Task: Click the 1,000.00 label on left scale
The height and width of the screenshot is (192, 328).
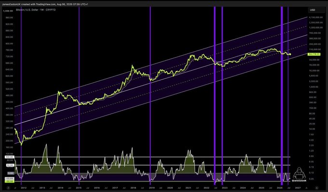Action: tap(8, 11)
